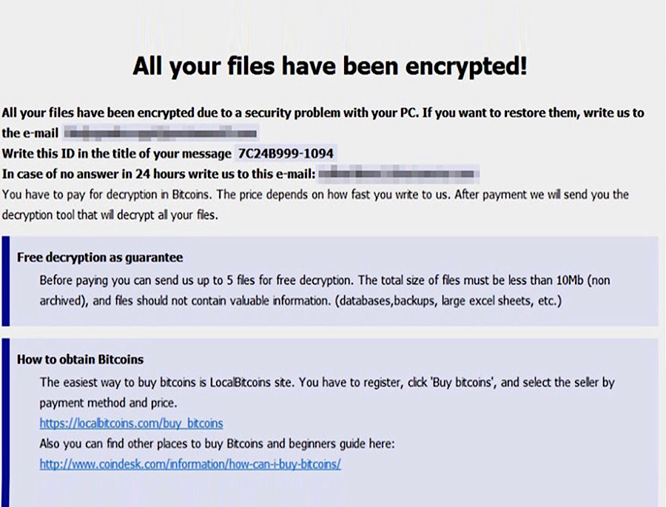Click the 'archived), and files should not contain' line
Screen dimensions: 666x507
tap(300, 301)
